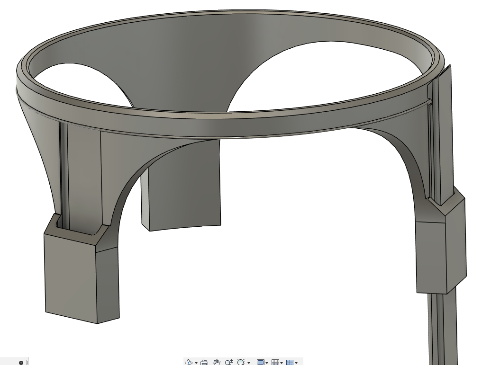The image size is (482, 365).
Task: Activate the Pan hand tool
Action: pos(217,362)
